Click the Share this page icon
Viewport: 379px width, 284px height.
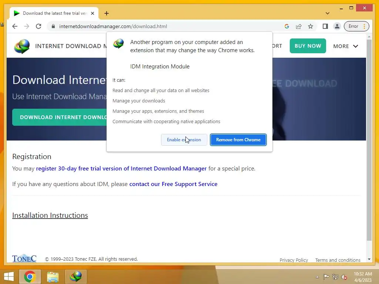tap(299, 26)
